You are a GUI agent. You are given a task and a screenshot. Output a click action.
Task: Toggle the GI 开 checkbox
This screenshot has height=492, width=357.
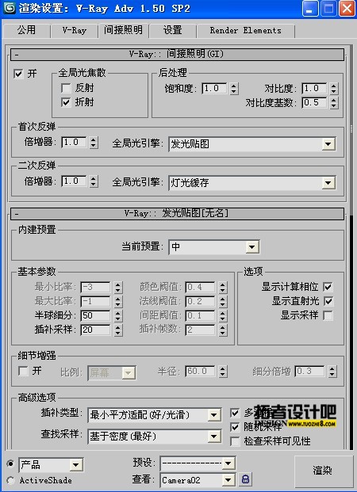(x=18, y=74)
